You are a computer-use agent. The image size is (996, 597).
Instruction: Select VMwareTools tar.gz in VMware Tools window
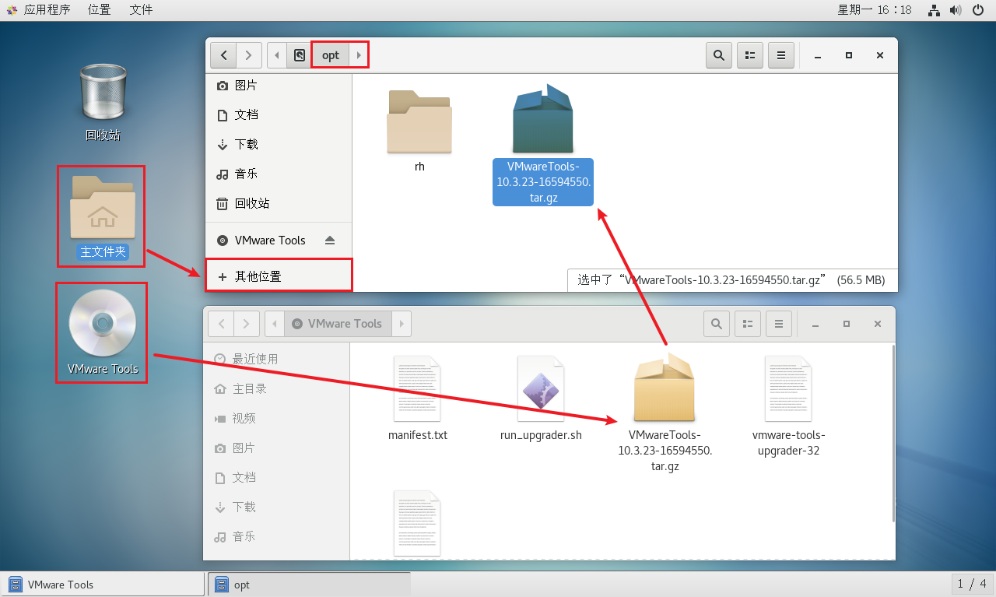pyautogui.click(x=665, y=413)
